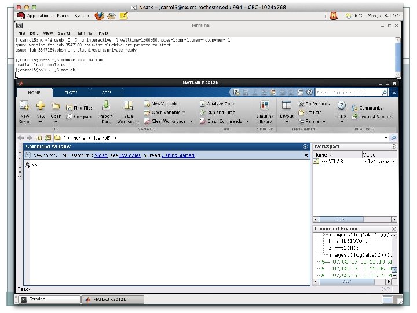Click in the Search Documentation field
This screenshot has height=313, width=417.
click(x=349, y=93)
